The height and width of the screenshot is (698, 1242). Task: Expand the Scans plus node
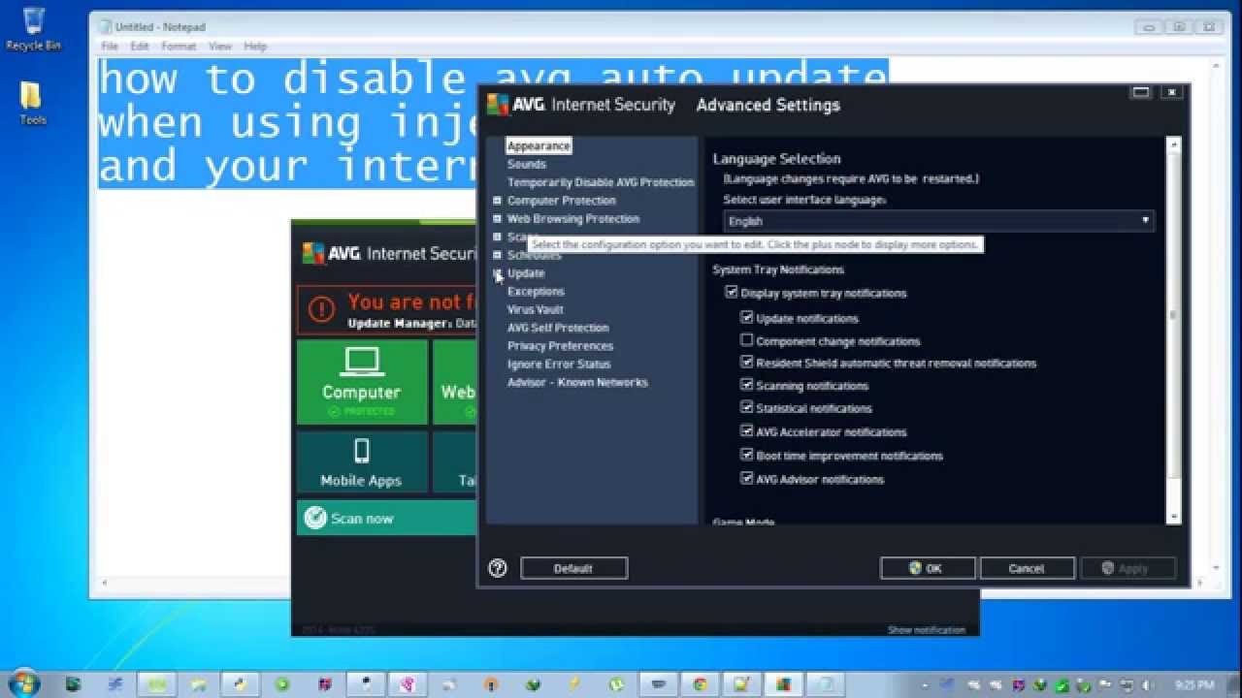tap(497, 237)
